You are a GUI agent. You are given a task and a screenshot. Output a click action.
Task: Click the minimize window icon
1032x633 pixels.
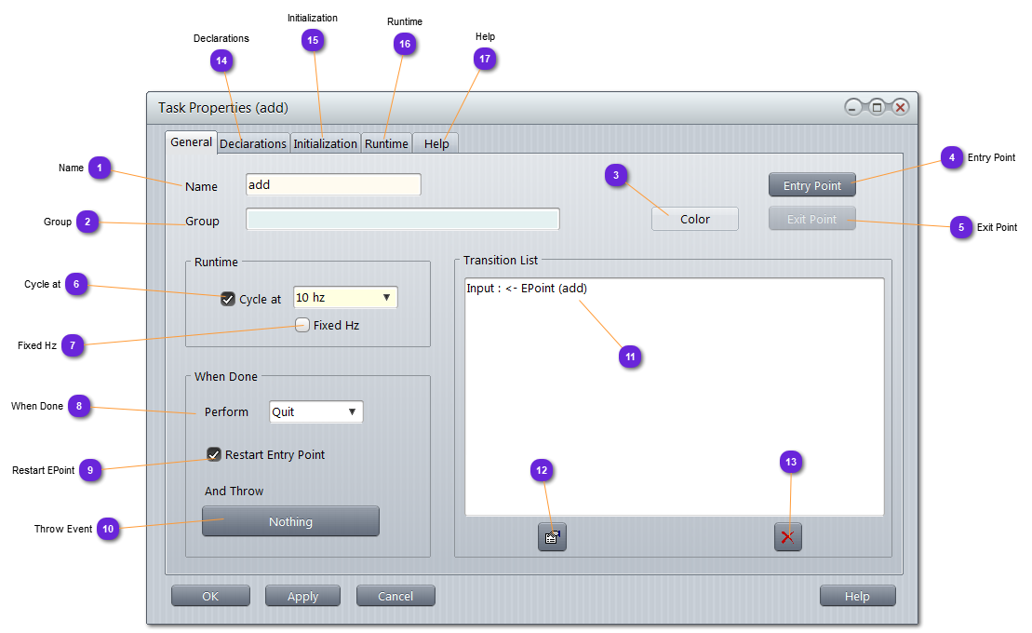pyautogui.click(x=853, y=107)
